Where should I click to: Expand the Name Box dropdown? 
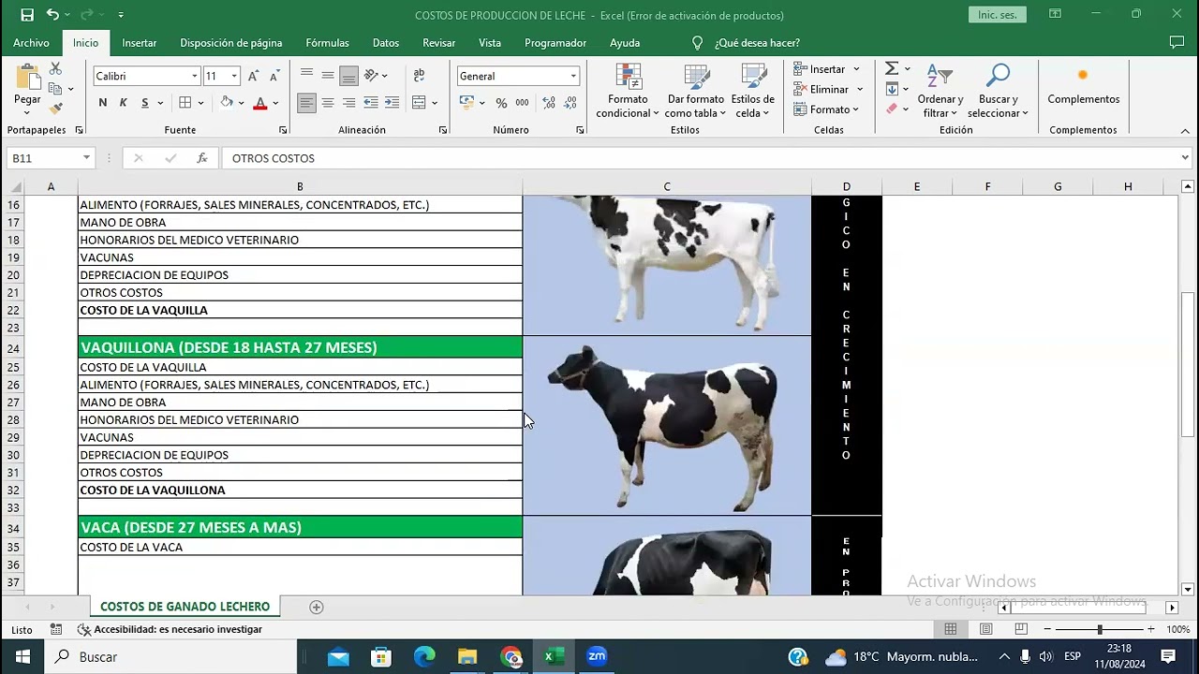pyautogui.click(x=86, y=158)
